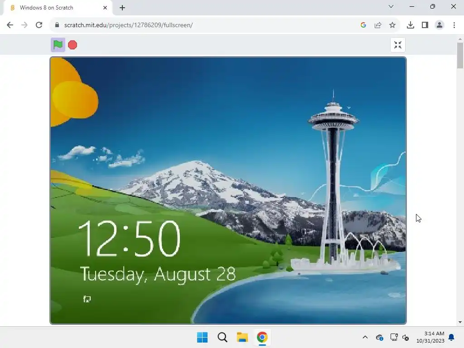The width and height of the screenshot is (464, 348).
Task: Show hidden system tray icons
Action: pyautogui.click(x=365, y=337)
